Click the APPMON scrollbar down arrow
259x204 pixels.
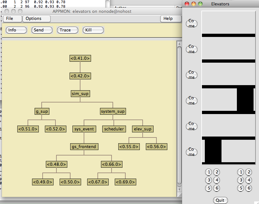click(179, 189)
